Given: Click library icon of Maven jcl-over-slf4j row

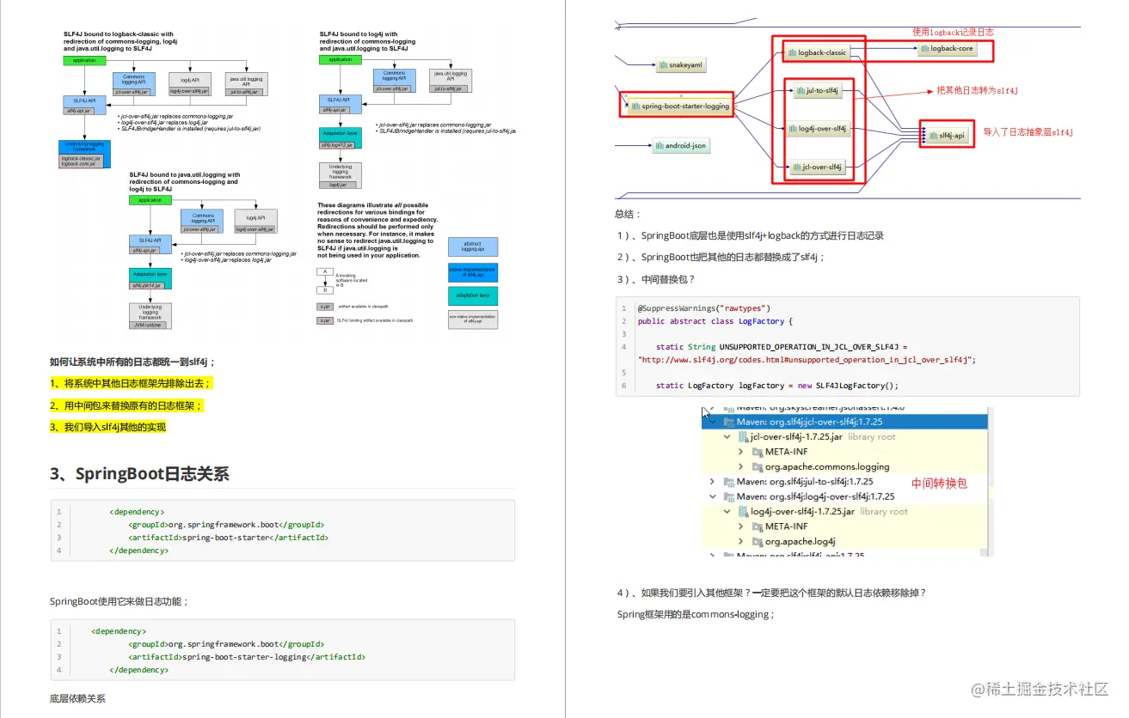Looking at the screenshot, I should click(728, 422).
